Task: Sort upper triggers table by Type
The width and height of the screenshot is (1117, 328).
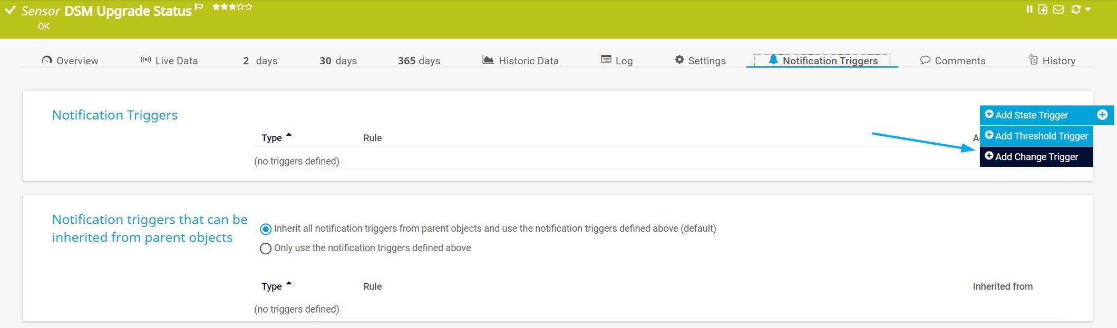Action: [x=272, y=138]
